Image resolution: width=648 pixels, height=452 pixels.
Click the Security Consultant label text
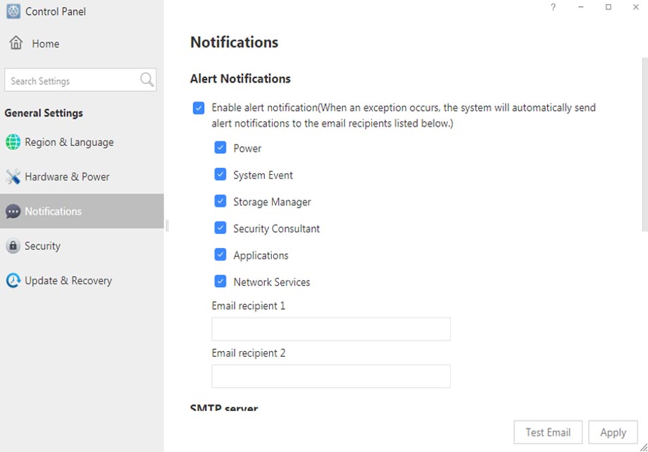(277, 228)
